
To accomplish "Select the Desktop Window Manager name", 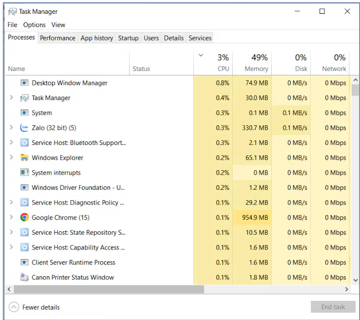I will [x=70, y=83].
